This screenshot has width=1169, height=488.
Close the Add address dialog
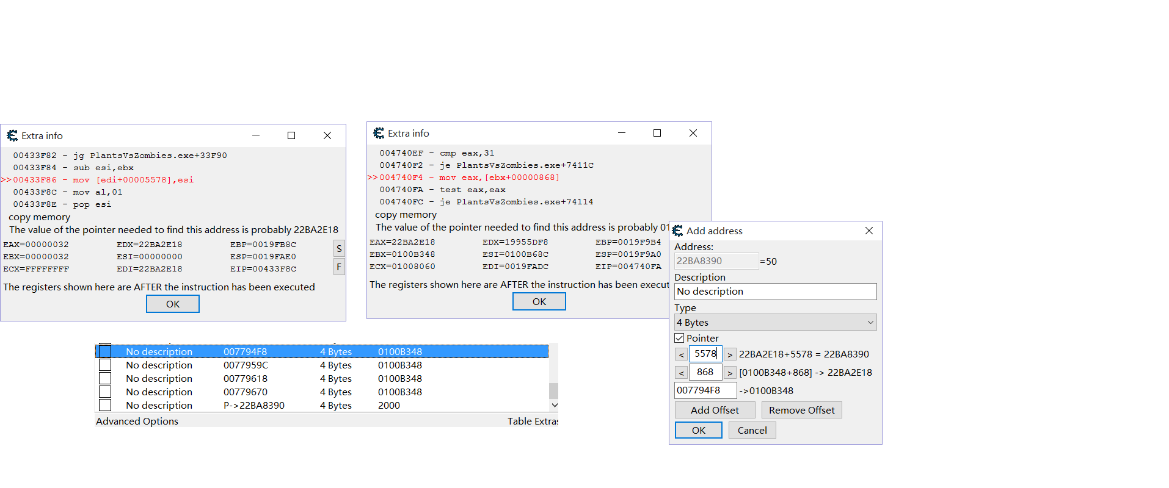pos(869,231)
